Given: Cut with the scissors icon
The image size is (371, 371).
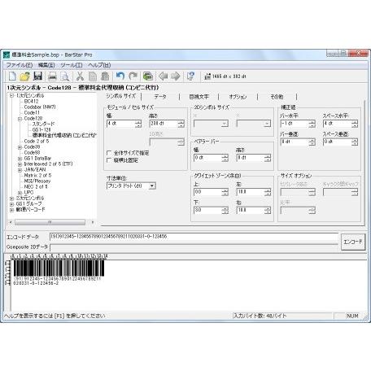Looking at the screenshot, I should click(80, 76).
